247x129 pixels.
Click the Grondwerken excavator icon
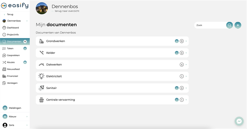pyautogui.click(x=41, y=41)
